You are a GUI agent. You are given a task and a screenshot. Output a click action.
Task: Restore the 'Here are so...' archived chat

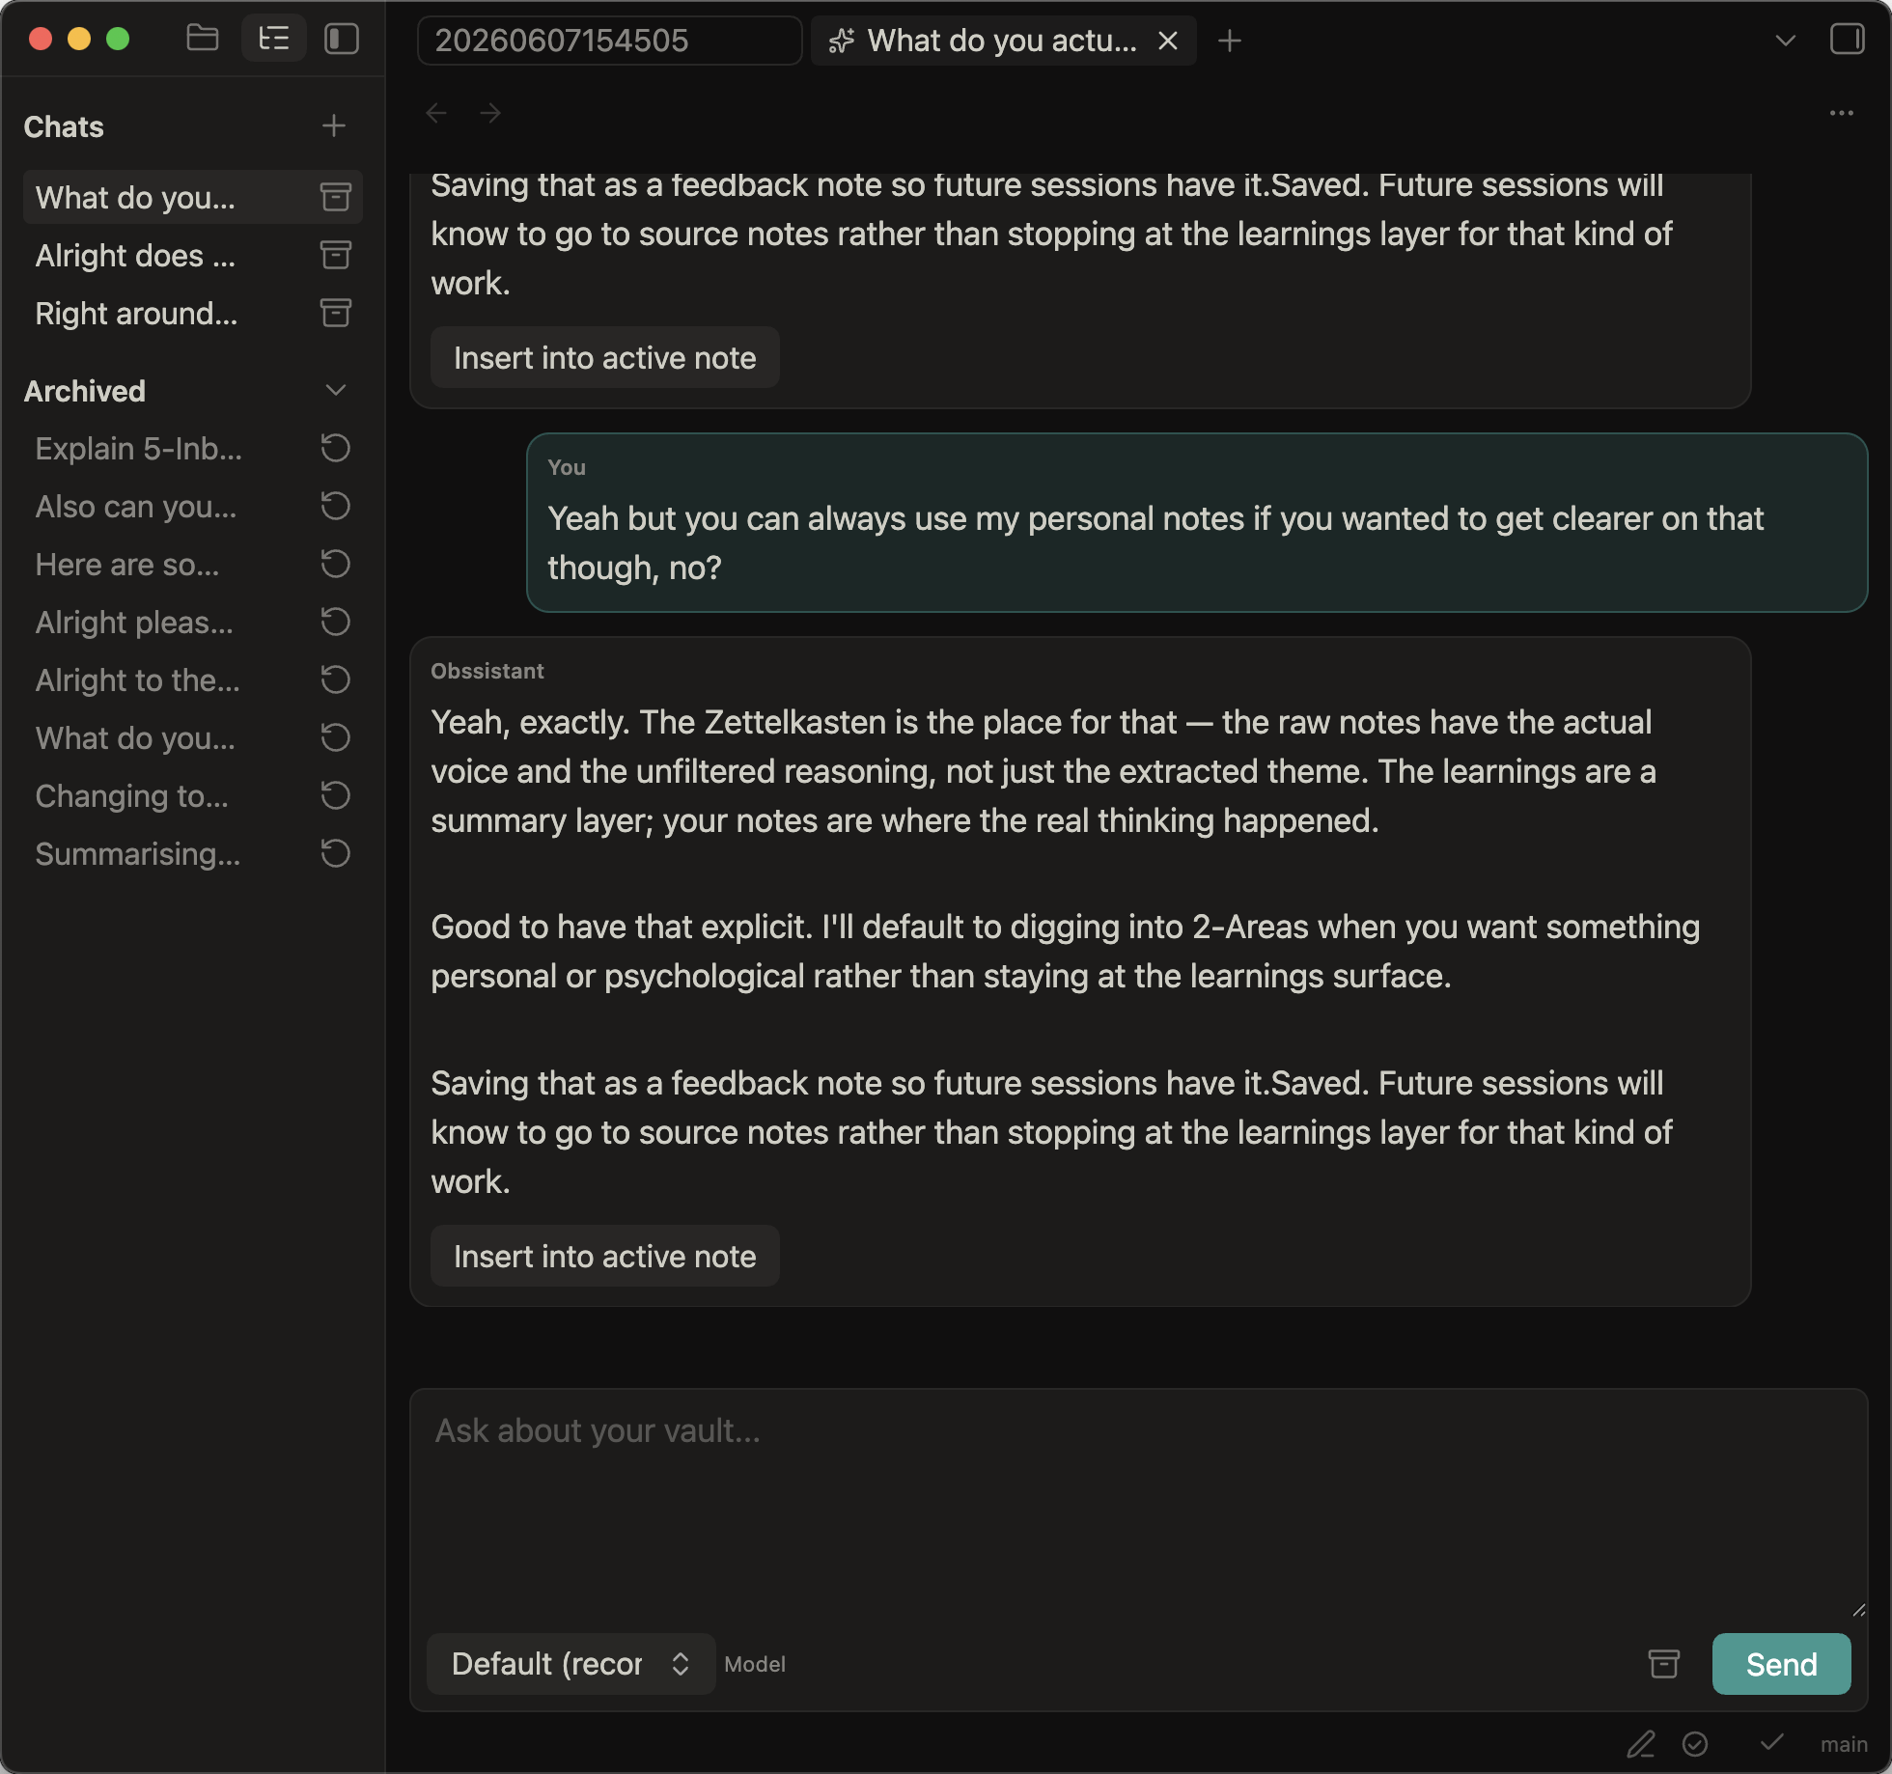(335, 564)
